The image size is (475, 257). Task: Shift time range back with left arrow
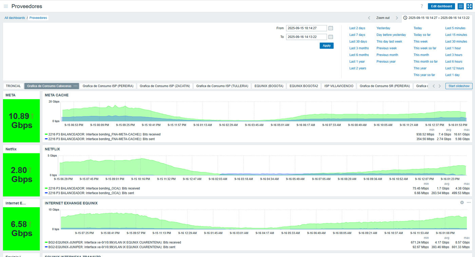point(369,18)
